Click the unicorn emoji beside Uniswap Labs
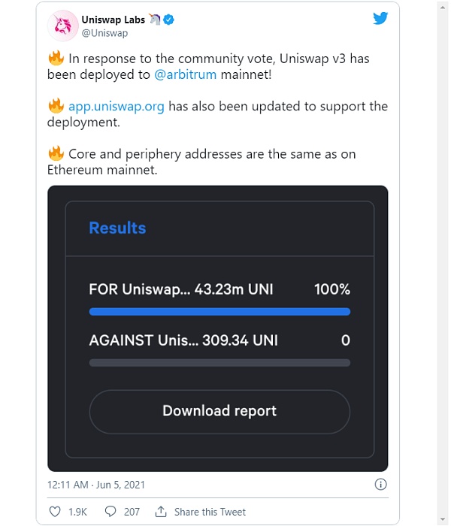 155,20
